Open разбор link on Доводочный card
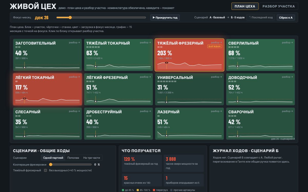The width and height of the screenshot is (308, 192). 287,77
